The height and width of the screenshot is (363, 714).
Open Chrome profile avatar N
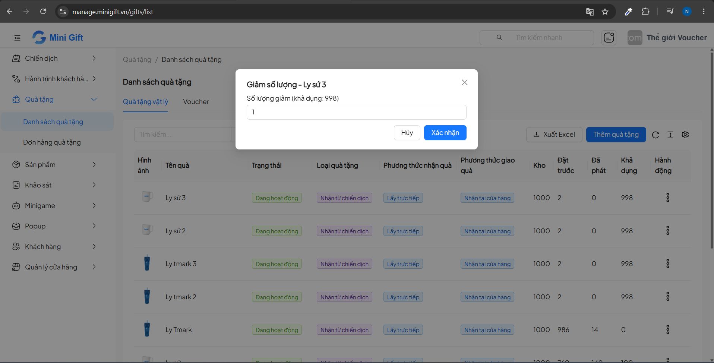click(687, 12)
